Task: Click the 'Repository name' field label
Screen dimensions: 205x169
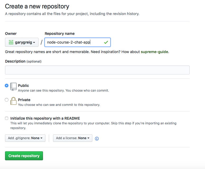Action: pyautogui.click(x=60, y=34)
